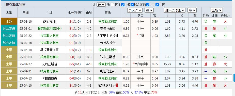Click the 日期 column header
The height and width of the screenshot is (96, 235).
click(x=26, y=13)
